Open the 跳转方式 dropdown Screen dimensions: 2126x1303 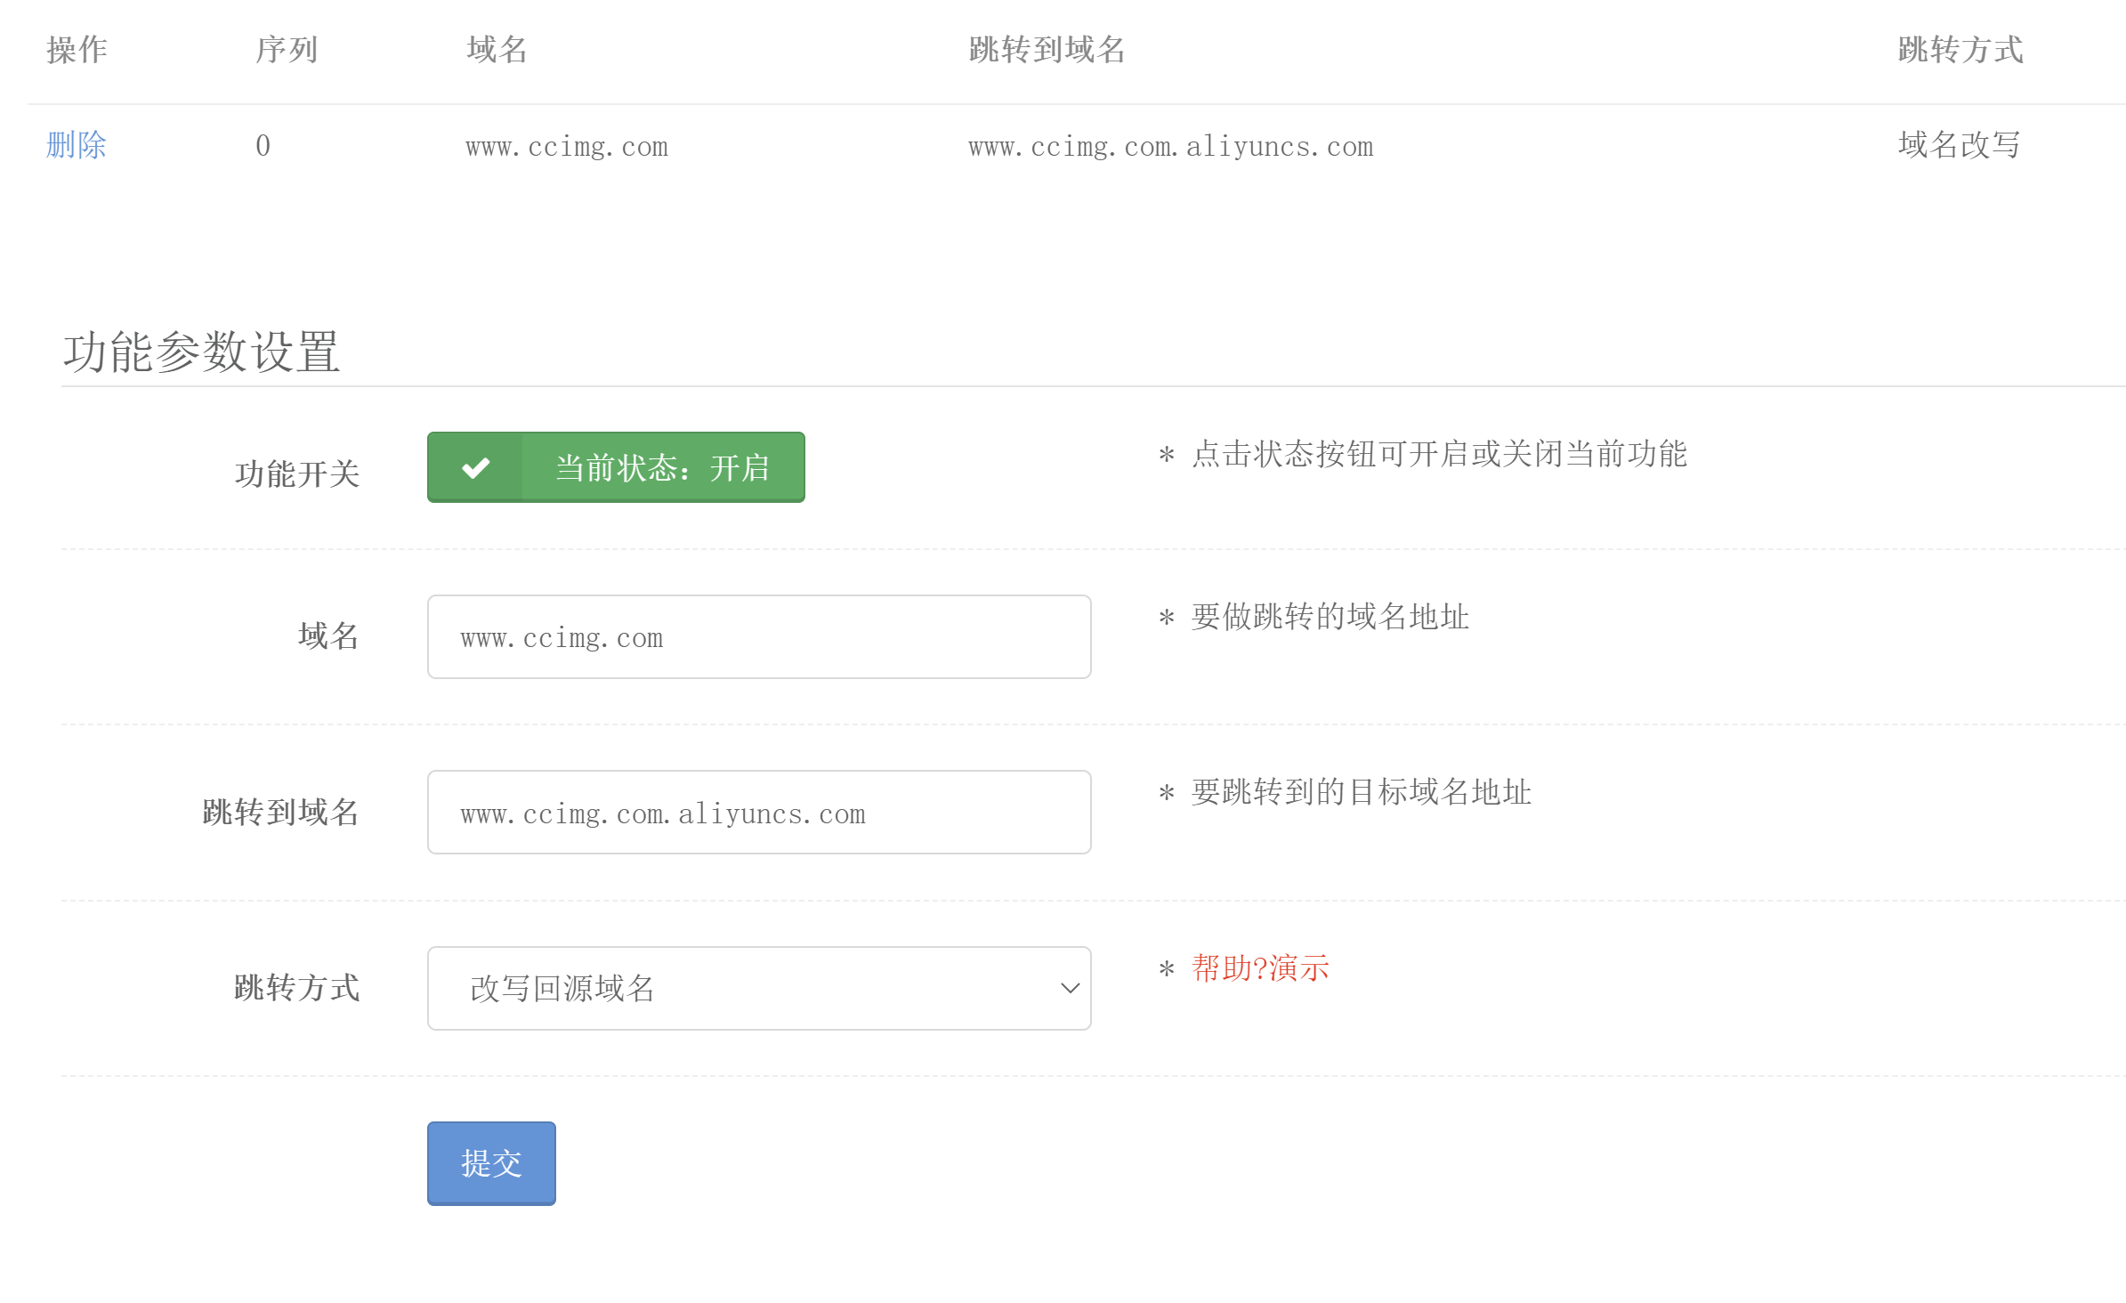pos(759,988)
